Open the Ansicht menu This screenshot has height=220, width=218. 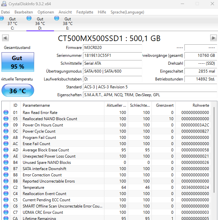coord(65,12)
